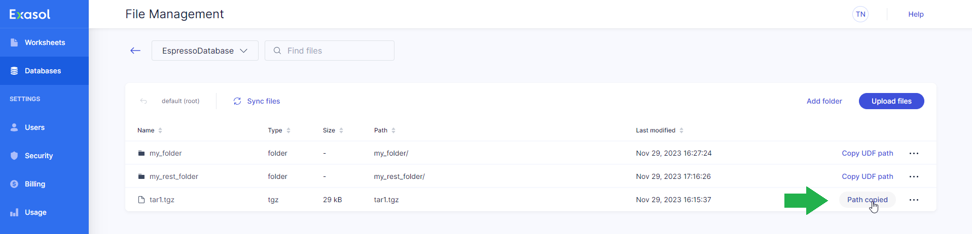
Task: Click the Exasol logo
Action: coord(30,14)
